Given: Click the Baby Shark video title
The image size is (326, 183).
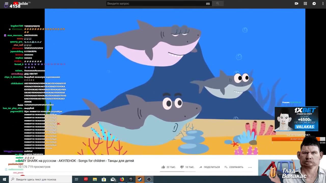Looking at the screenshot, I should pyautogui.click(x=76, y=161).
